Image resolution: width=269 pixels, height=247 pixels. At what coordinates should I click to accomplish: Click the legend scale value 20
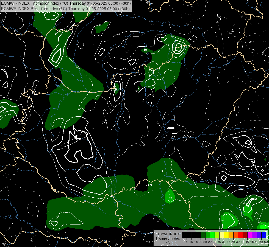201,242
